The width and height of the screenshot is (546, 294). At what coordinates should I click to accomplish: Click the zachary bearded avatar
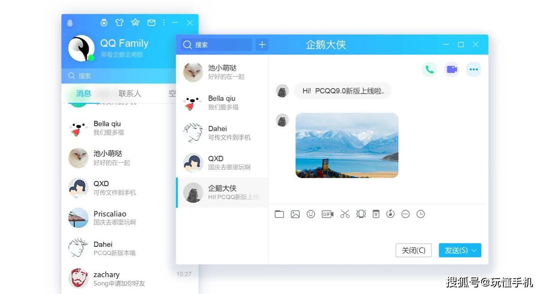tap(78, 278)
